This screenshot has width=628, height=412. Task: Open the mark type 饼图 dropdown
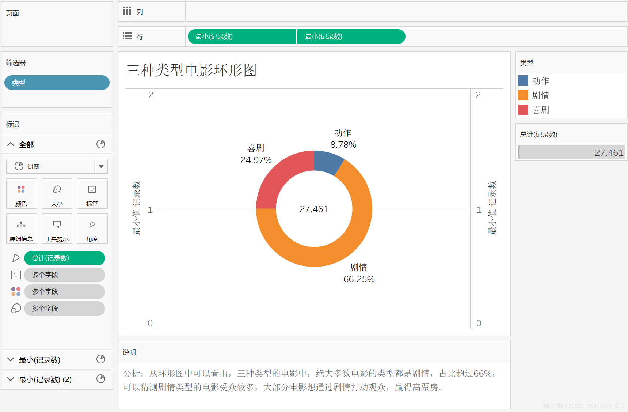[x=101, y=166]
